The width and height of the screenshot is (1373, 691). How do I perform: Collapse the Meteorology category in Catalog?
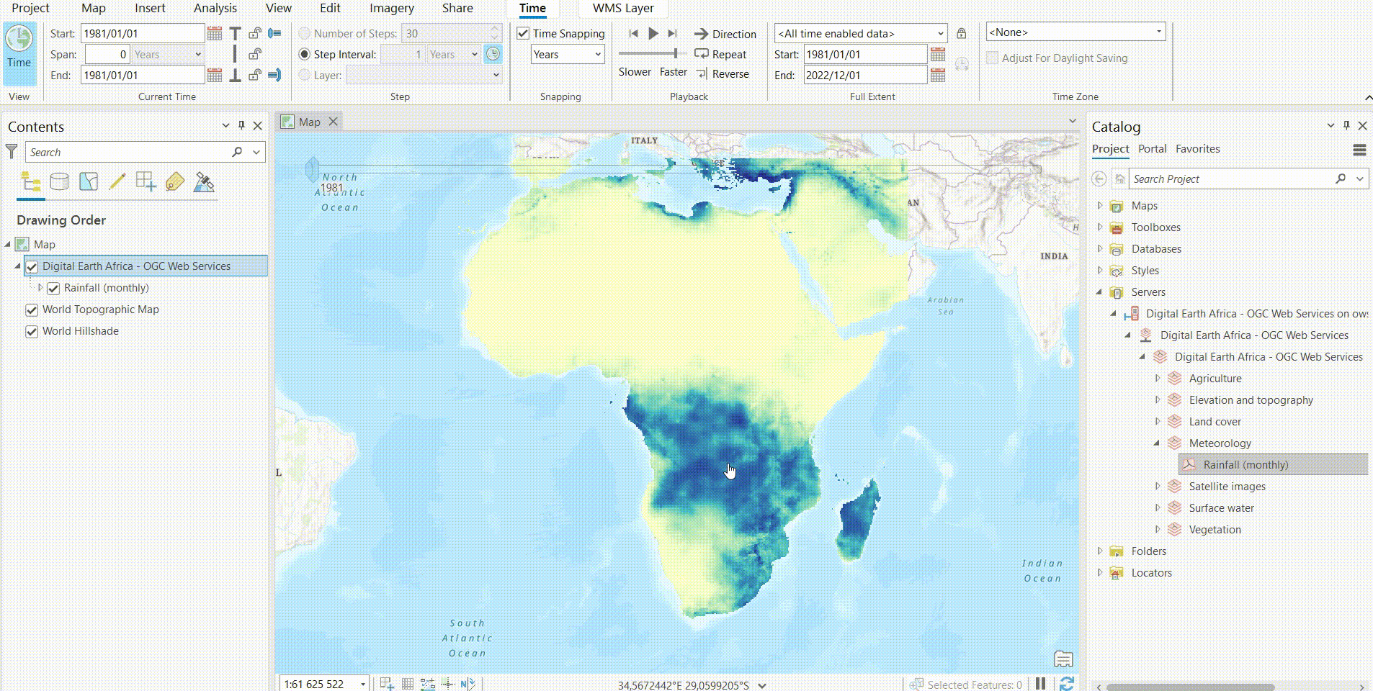pos(1158,443)
